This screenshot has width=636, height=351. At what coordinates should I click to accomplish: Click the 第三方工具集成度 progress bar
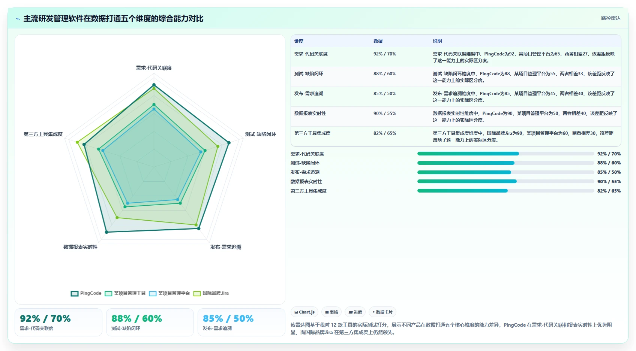point(505,191)
